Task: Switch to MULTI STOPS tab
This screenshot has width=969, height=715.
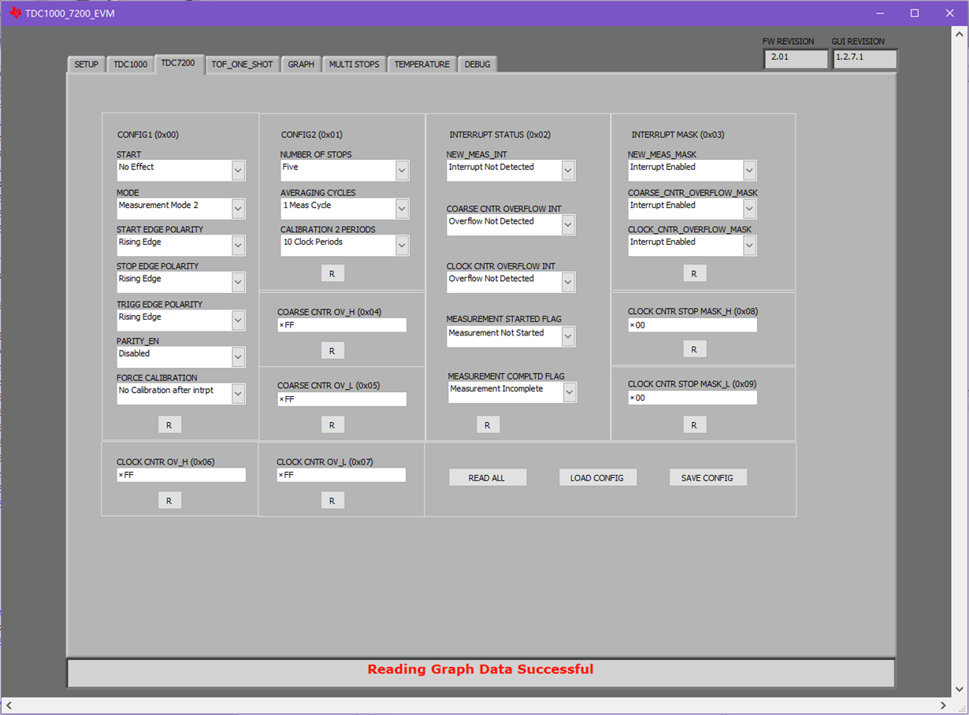Action: tap(355, 65)
